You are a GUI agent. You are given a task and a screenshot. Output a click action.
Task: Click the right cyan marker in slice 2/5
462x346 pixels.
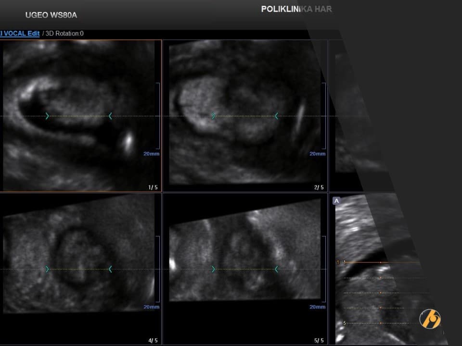point(276,116)
